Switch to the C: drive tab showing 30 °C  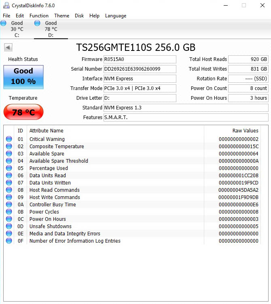pos(17,29)
